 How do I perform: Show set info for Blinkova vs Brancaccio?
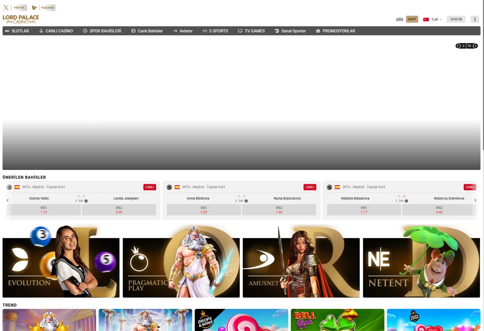246,201
